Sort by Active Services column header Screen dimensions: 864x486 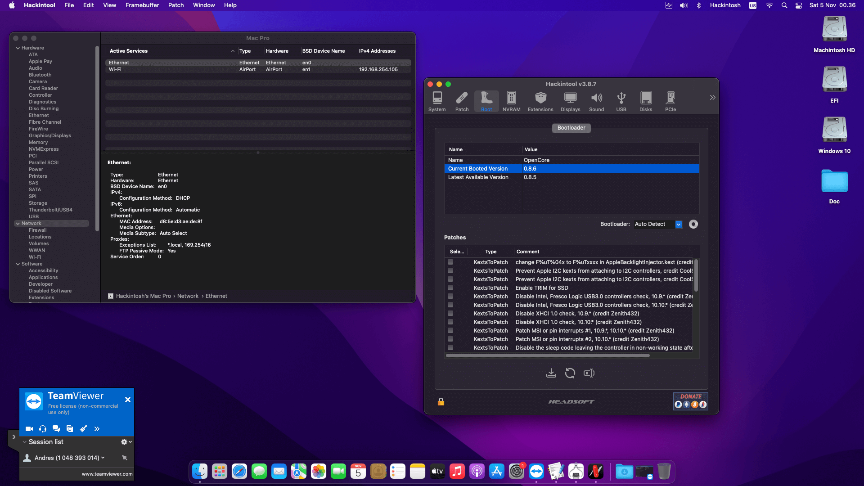[171, 51]
